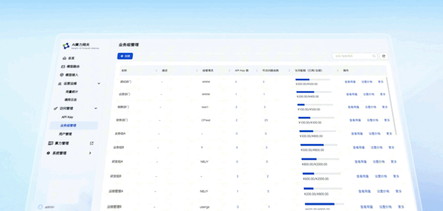Click API Key count 6 for 业务组B
Screen dimensions: 443x211
pyautogui.click(x=236, y=148)
